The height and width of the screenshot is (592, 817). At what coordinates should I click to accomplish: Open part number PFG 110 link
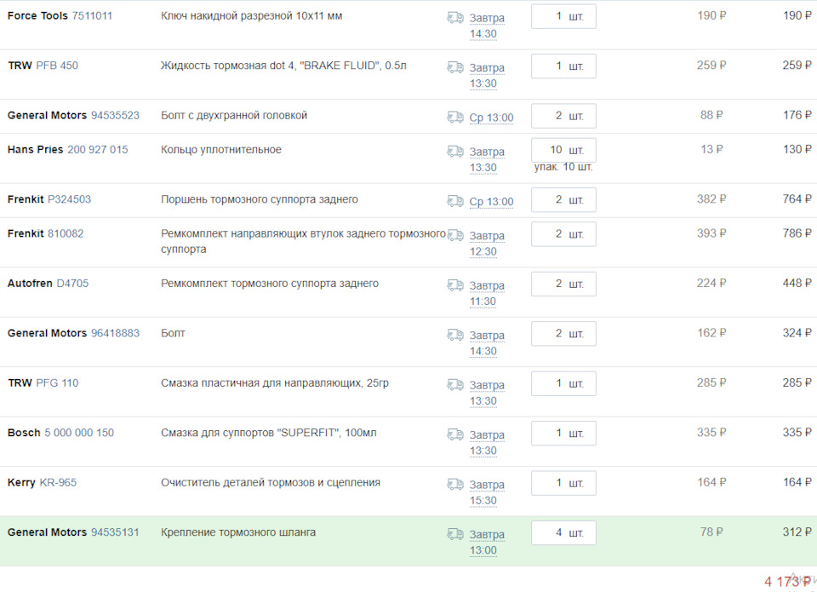57,382
